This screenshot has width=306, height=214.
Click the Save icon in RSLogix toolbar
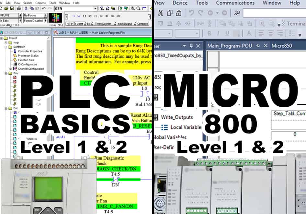tap(12, 8)
